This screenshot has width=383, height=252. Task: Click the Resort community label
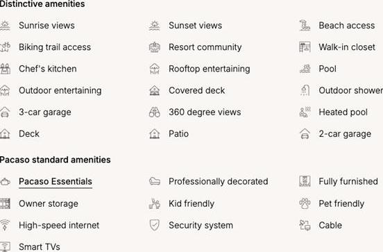(205, 47)
